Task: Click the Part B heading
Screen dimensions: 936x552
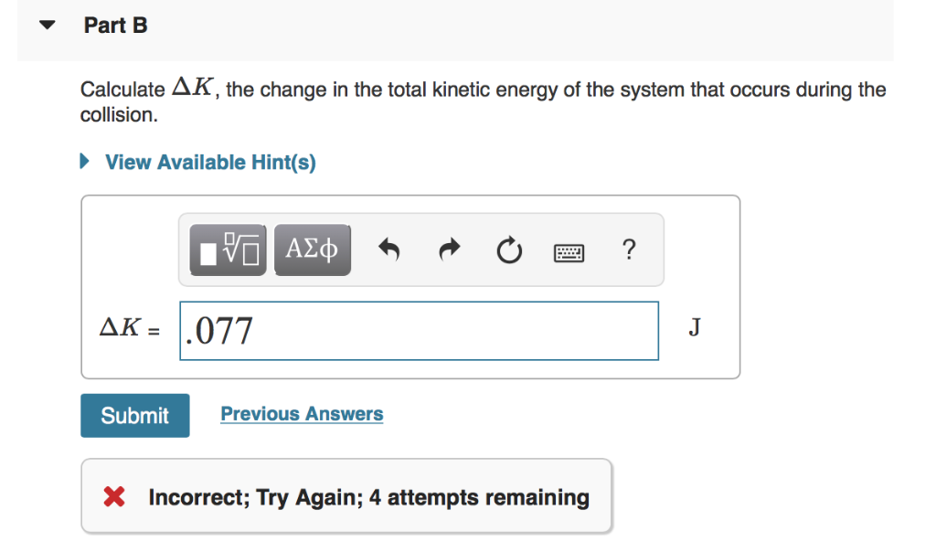Action: (115, 25)
